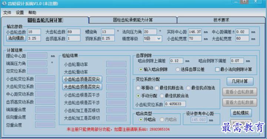Switch to 技术要求 tab
This screenshot has width=267, height=139.
tap(221, 20)
